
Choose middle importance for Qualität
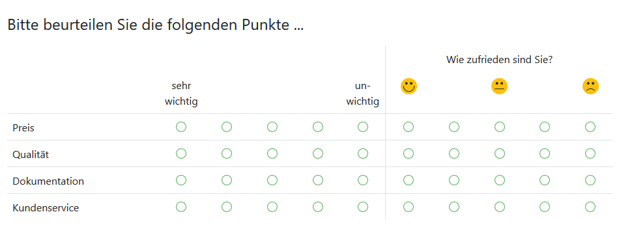[272, 153]
